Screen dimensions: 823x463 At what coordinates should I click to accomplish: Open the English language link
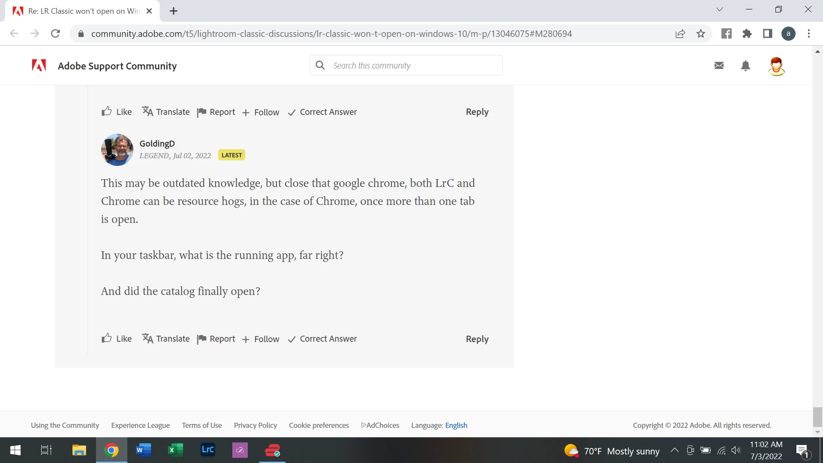click(x=456, y=425)
